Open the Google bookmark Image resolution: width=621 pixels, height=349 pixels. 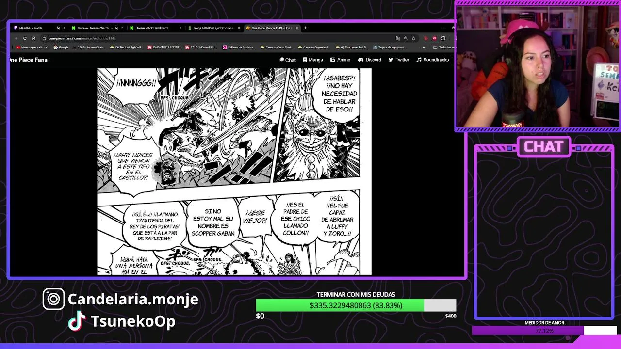61,47
